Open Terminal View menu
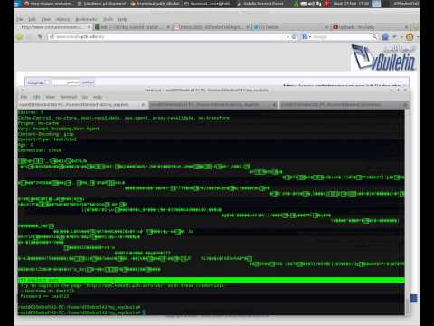 (50, 97)
